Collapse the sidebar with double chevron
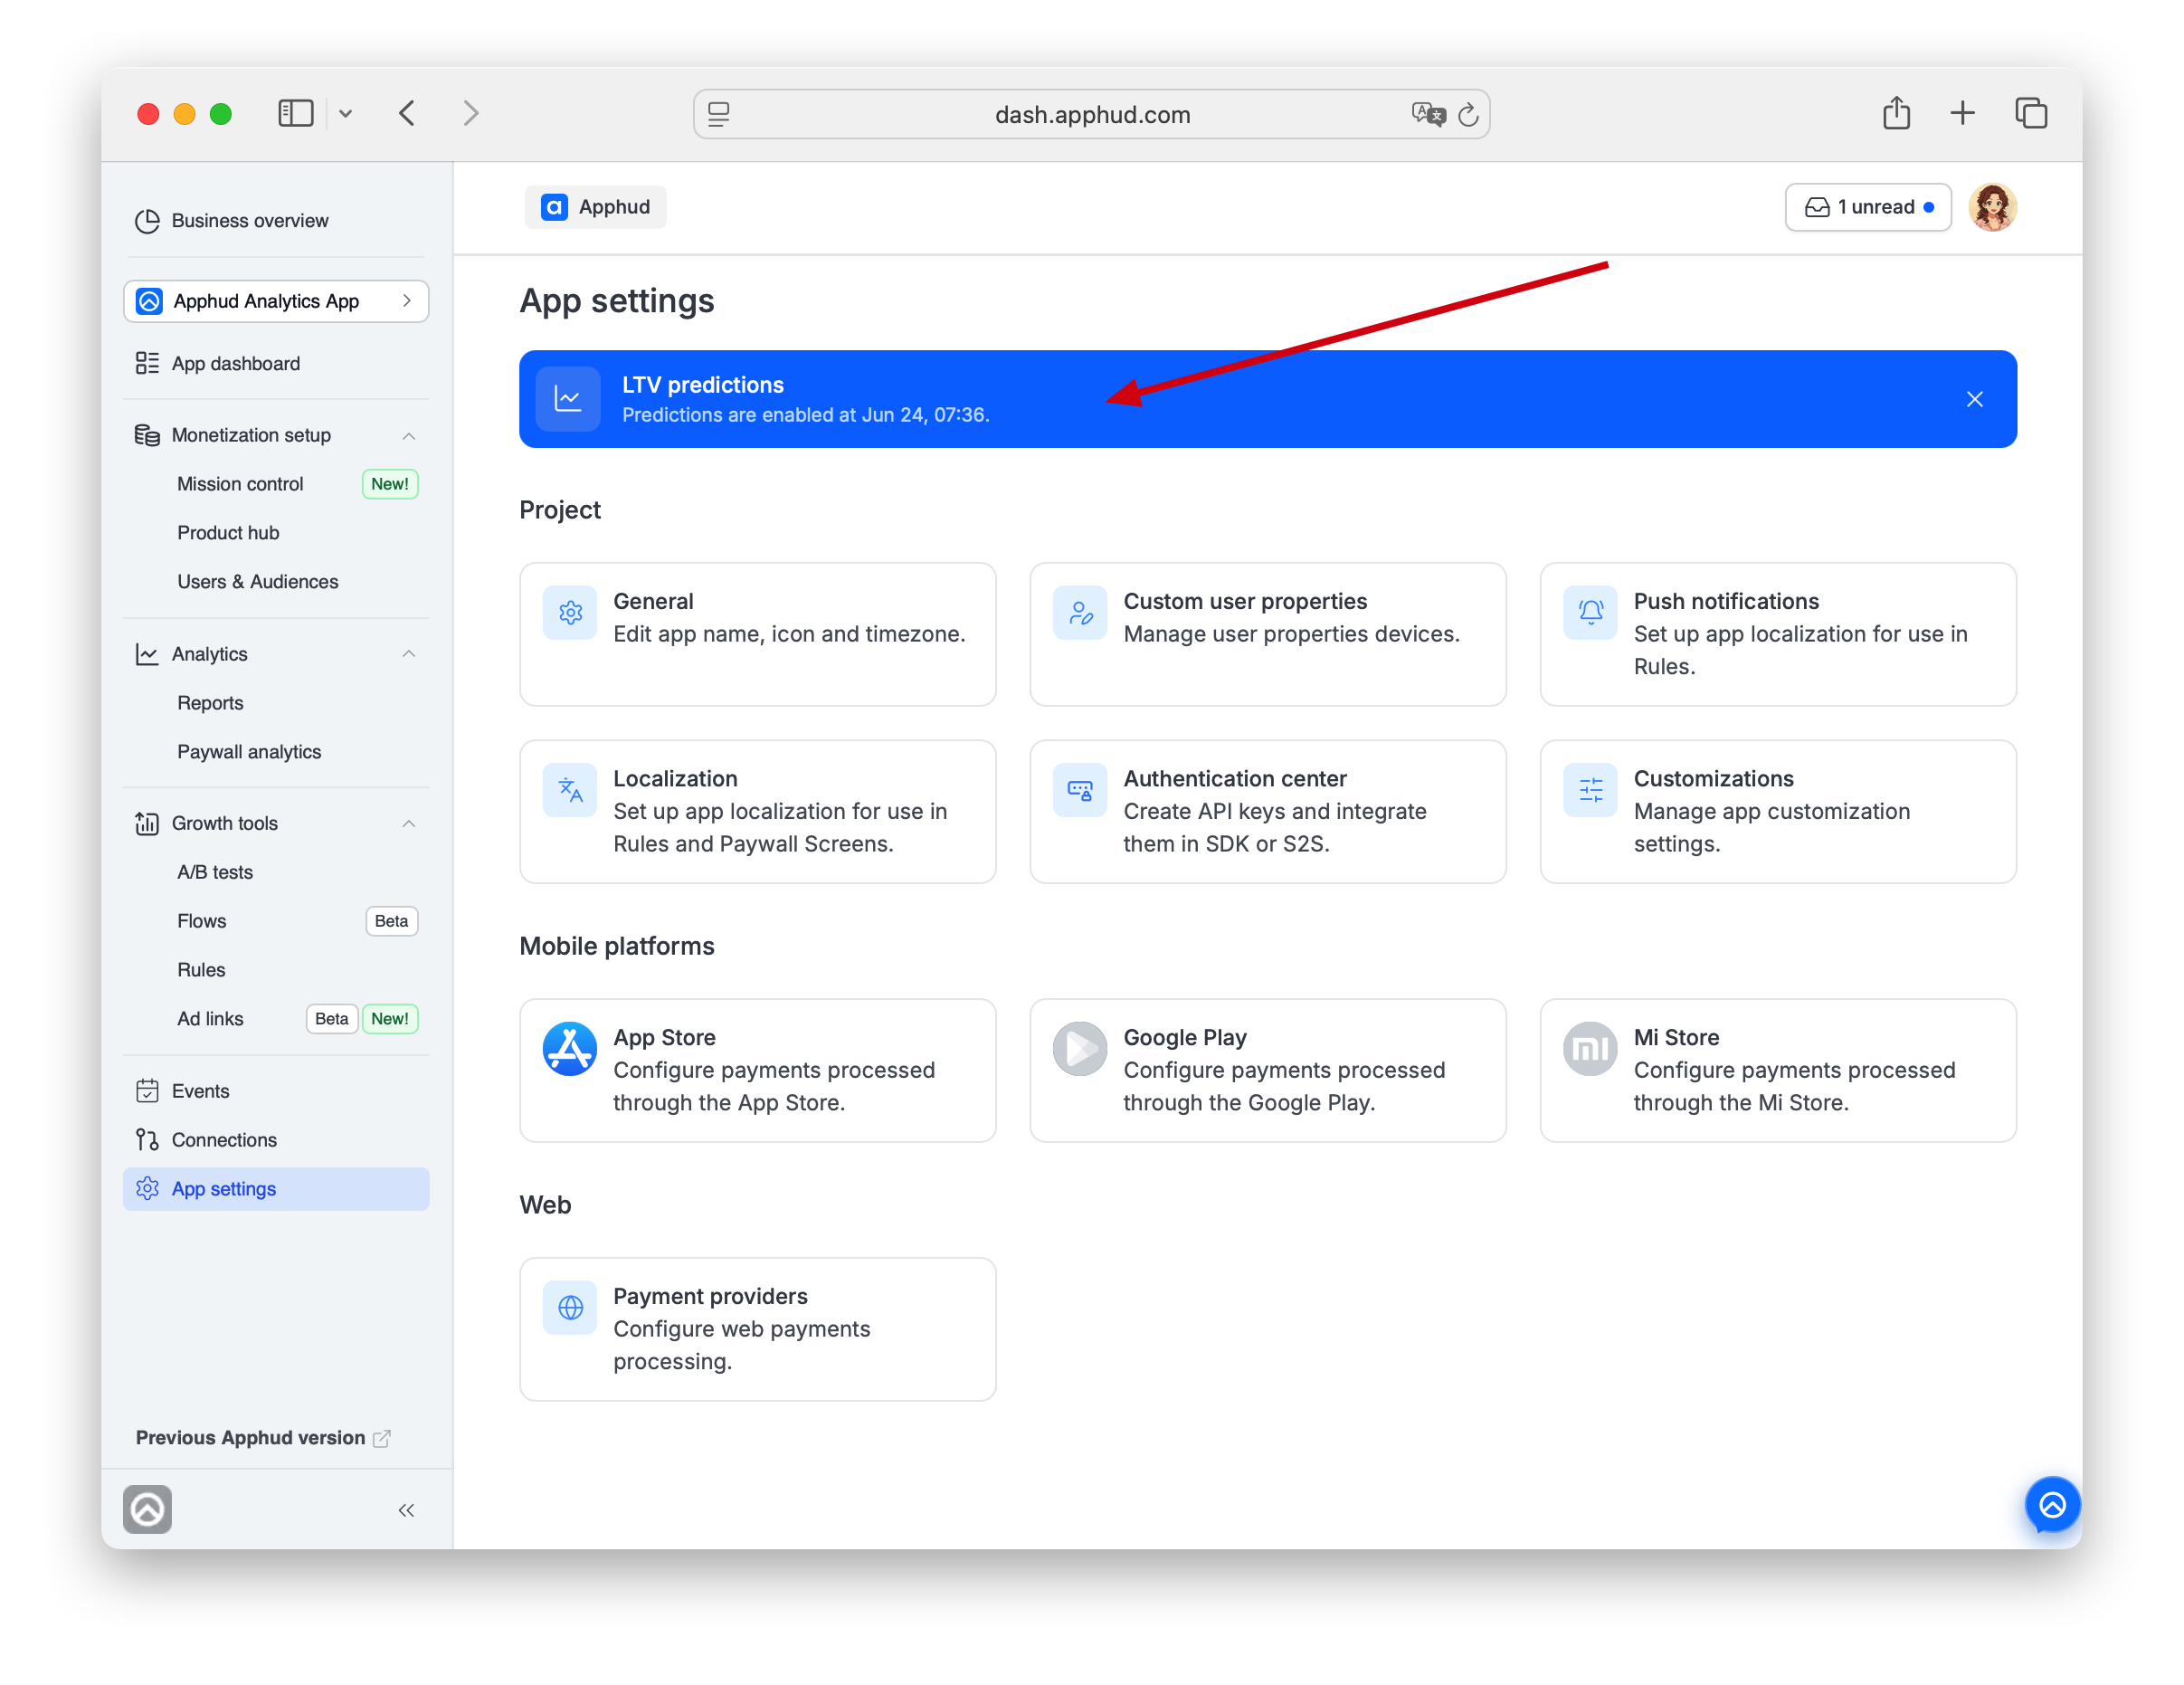This screenshot has height=1685, width=2184. 406,1510
